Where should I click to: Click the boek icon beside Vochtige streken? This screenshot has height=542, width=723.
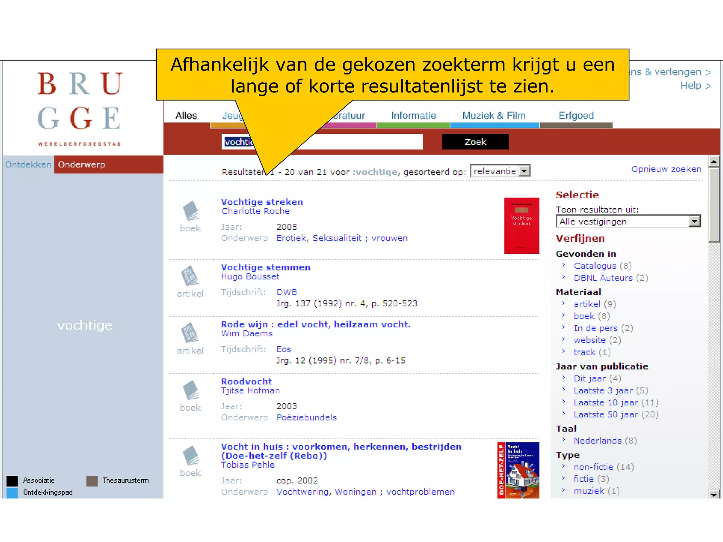point(191,211)
